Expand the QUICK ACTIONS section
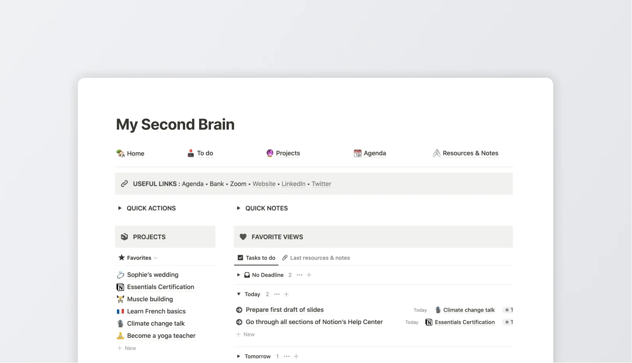632x363 pixels. point(120,208)
